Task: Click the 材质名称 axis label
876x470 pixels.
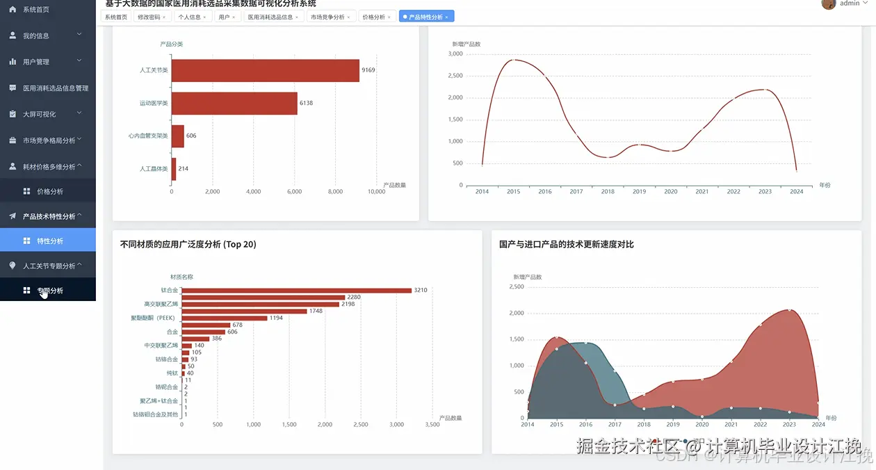Action: tap(181, 277)
